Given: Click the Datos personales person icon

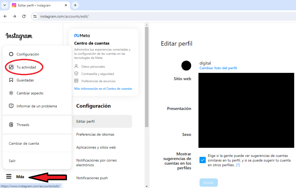Looking at the screenshot, I should pyautogui.click(x=76, y=66).
